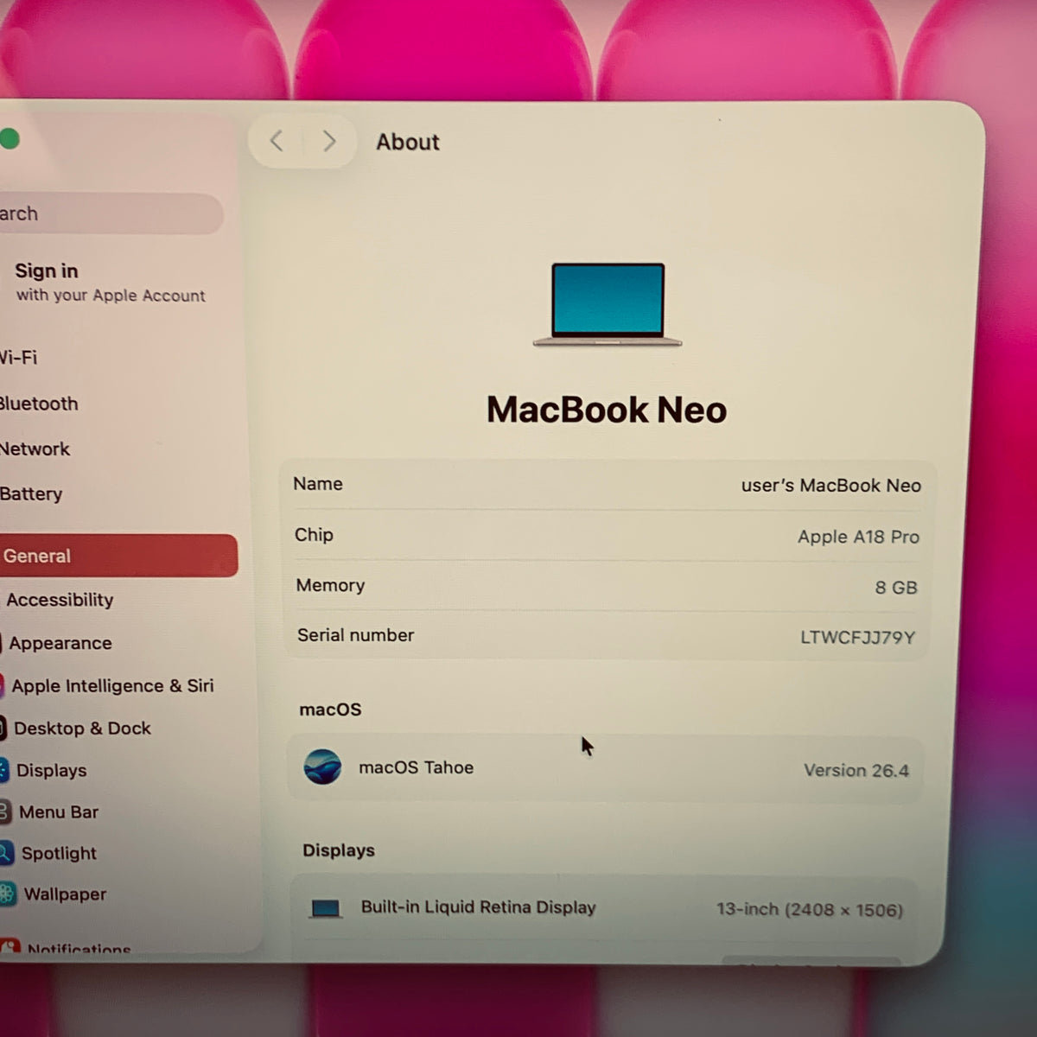Click the serial number LTWCFJJ79Y
The height and width of the screenshot is (1037, 1037).
coord(857,638)
